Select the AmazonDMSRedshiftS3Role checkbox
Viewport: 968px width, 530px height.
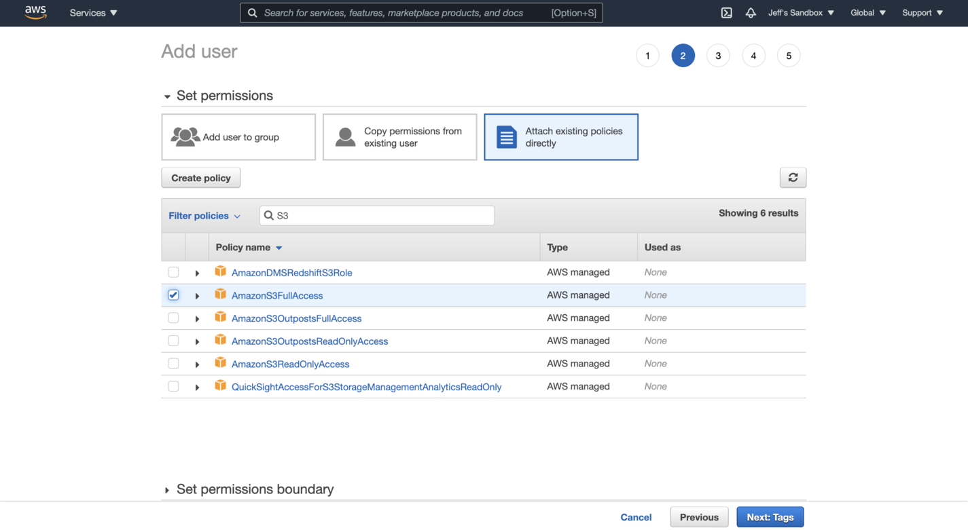pos(173,271)
